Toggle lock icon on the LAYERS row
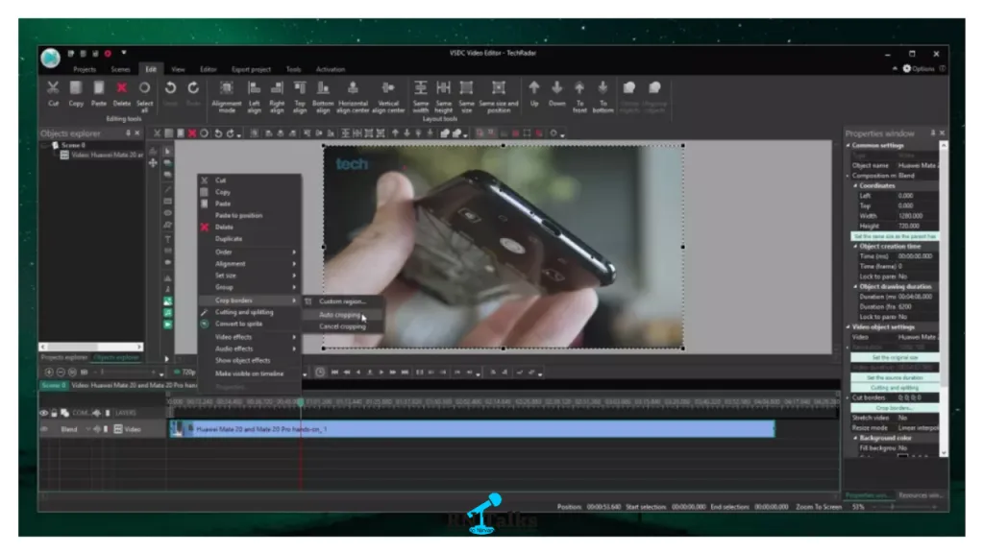This screenshot has height=553, width=984. pyautogui.click(x=54, y=413)
